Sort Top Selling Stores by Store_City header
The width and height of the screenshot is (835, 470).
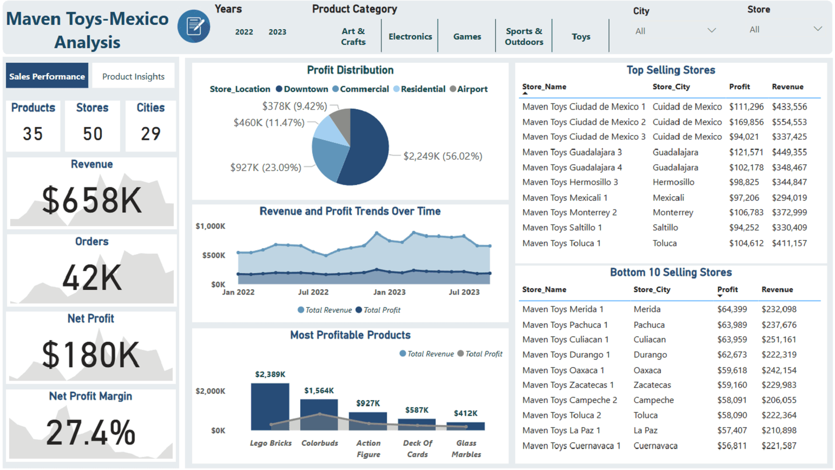[671, 87]
